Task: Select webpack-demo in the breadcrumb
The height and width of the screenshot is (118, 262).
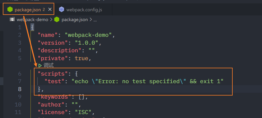Action: (32, 20)
